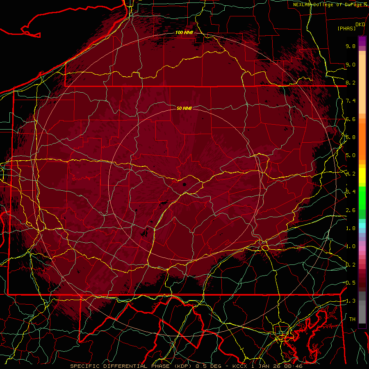Image resolution: width=369 pixels, height=369 pixels.
Task: Click the 4.2 value on the color scale
Action: point(351,174)
